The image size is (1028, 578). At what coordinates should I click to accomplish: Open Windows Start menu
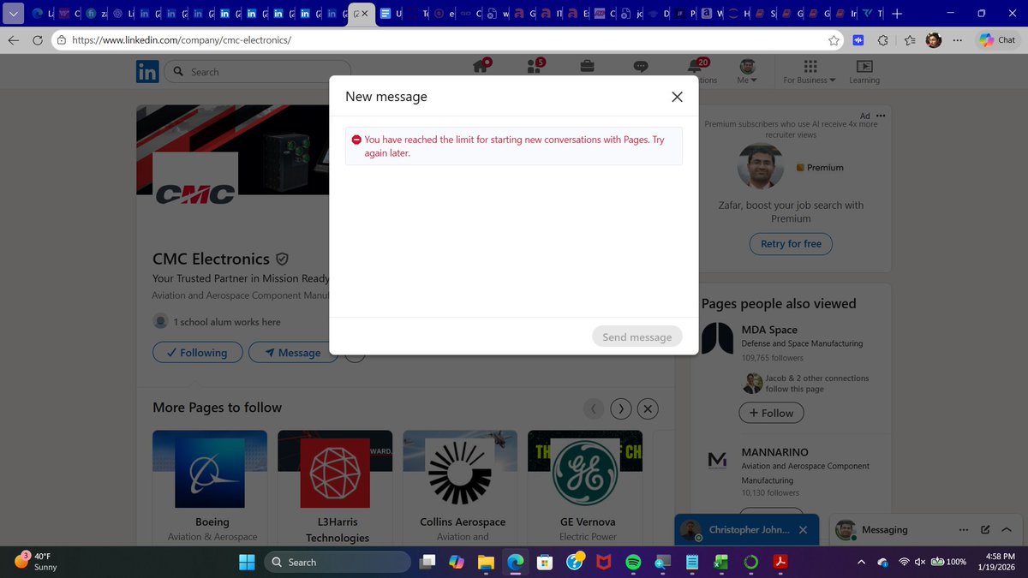[x=246, y=563]
